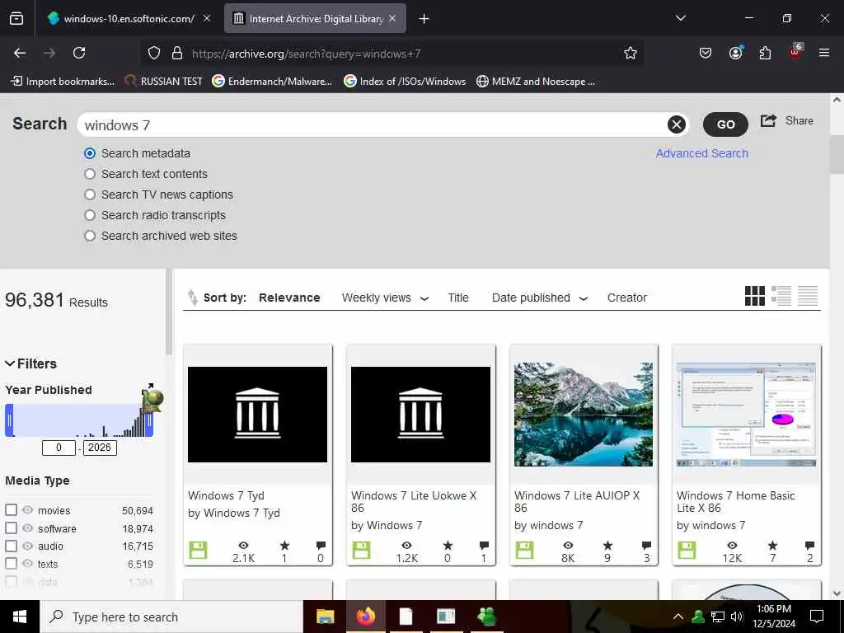Select Search metadata radio button

(x=90, y=153)
